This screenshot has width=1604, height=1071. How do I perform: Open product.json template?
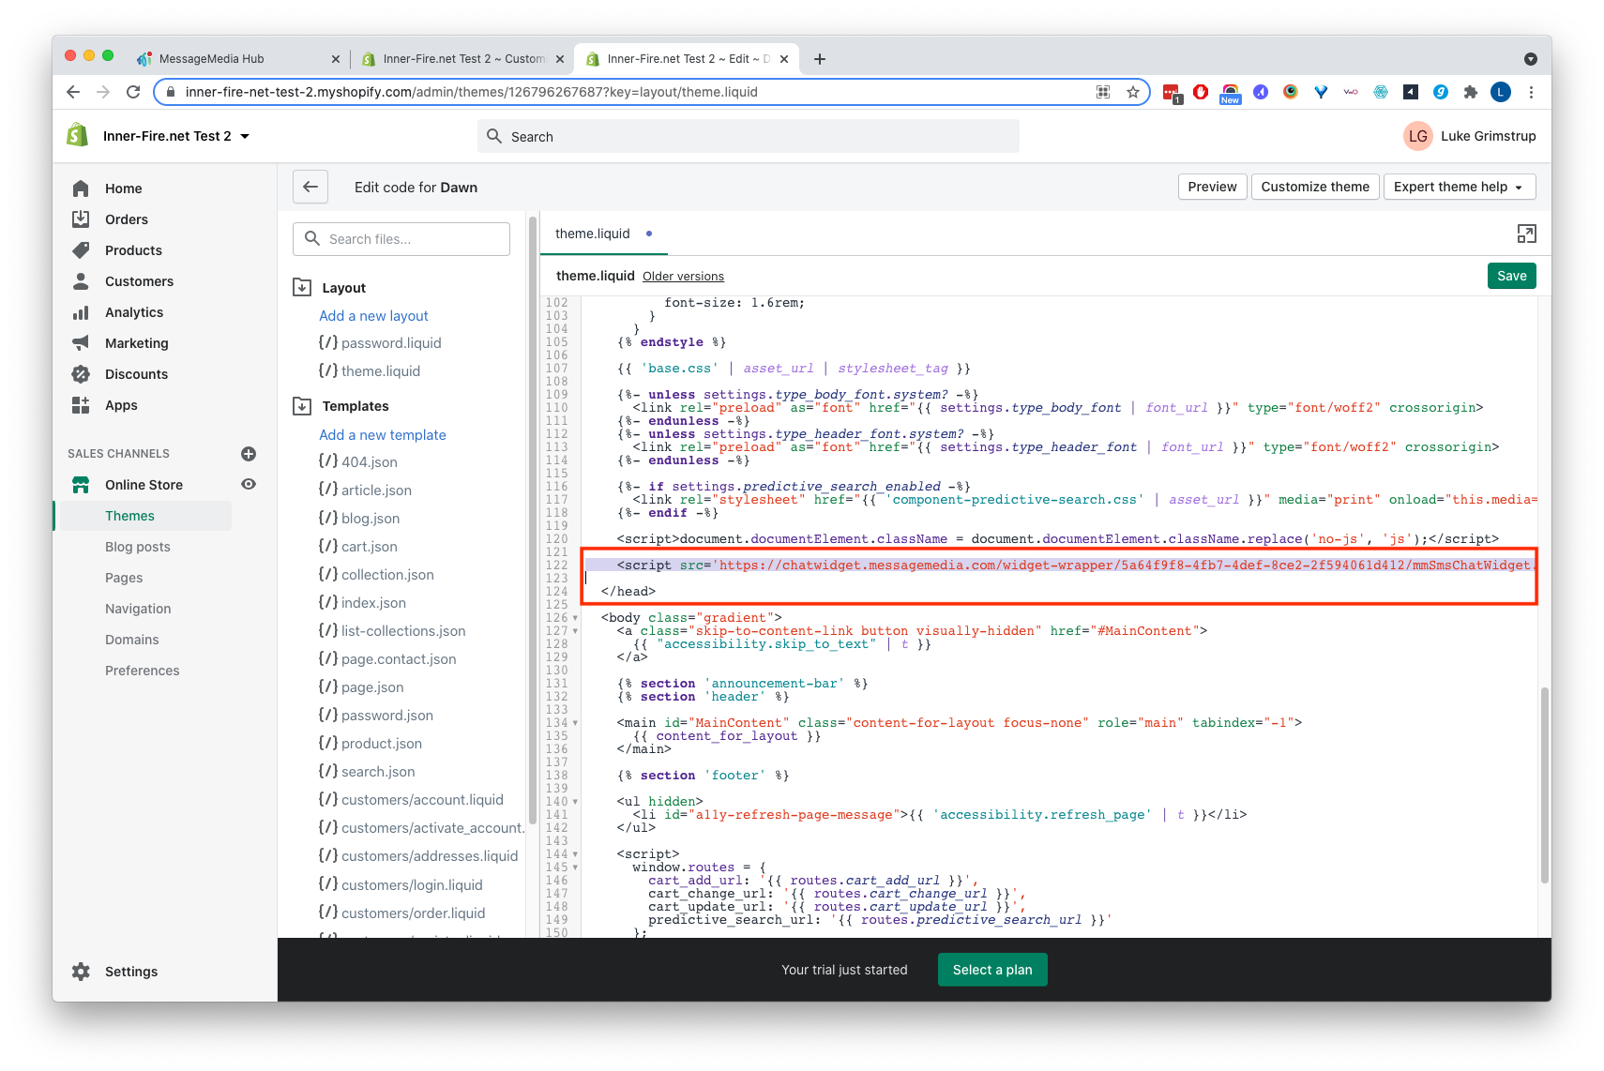[x=371, y=744]
